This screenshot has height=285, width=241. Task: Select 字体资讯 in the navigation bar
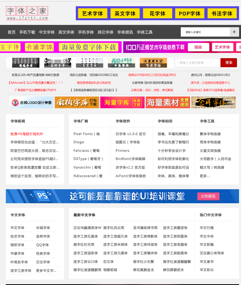pos(125,32)
